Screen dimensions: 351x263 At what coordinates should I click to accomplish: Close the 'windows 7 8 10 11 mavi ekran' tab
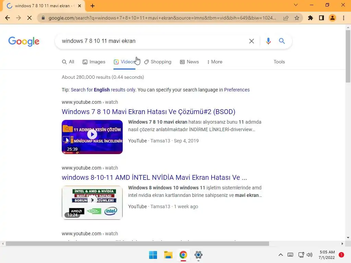[x=80, y=6]
